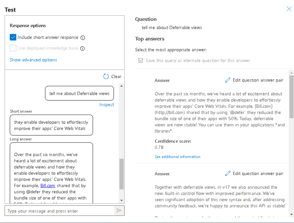Open Inspect for the sent message

pos(107,105)
